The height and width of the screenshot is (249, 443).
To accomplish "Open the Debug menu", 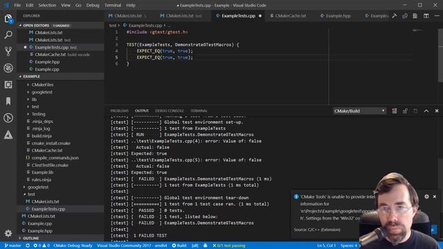I will pos(93,5).
